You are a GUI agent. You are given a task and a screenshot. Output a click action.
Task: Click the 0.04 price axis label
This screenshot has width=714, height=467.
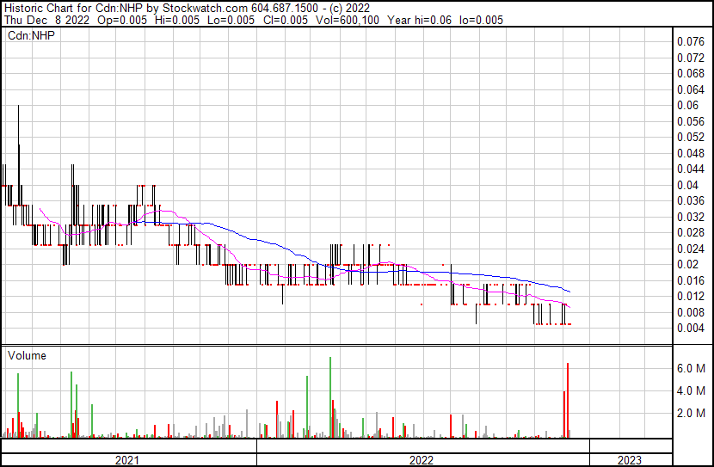[x=687, y=185]
